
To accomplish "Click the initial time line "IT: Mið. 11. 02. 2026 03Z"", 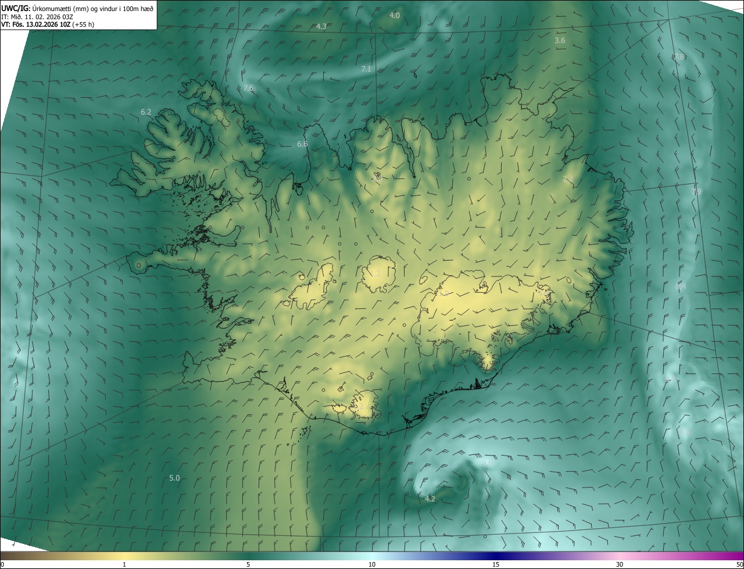I will [x=37, y=16].
